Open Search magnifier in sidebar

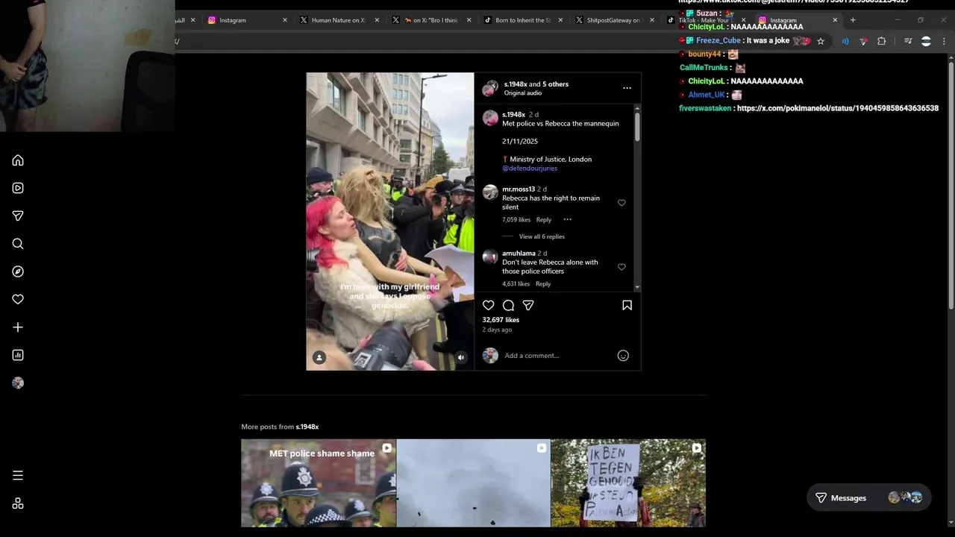coord(18,244)
